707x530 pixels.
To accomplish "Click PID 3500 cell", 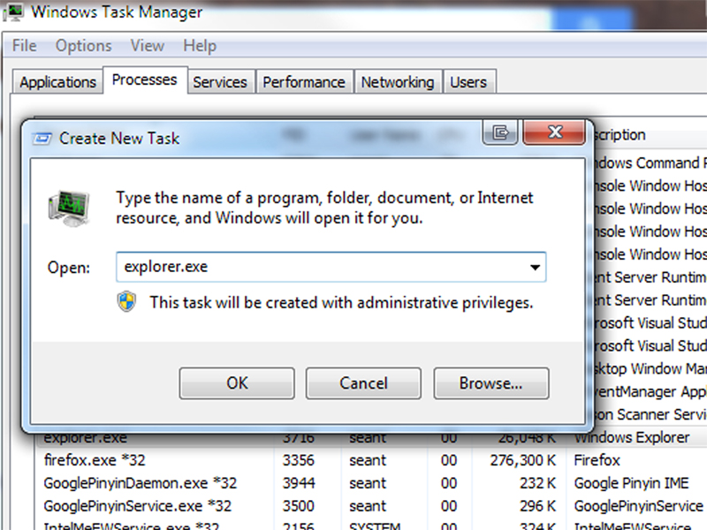I will click(299, 506).
